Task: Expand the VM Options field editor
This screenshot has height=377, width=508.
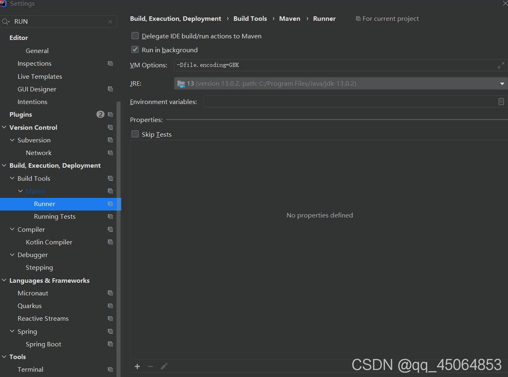Action: click(501, 65)
